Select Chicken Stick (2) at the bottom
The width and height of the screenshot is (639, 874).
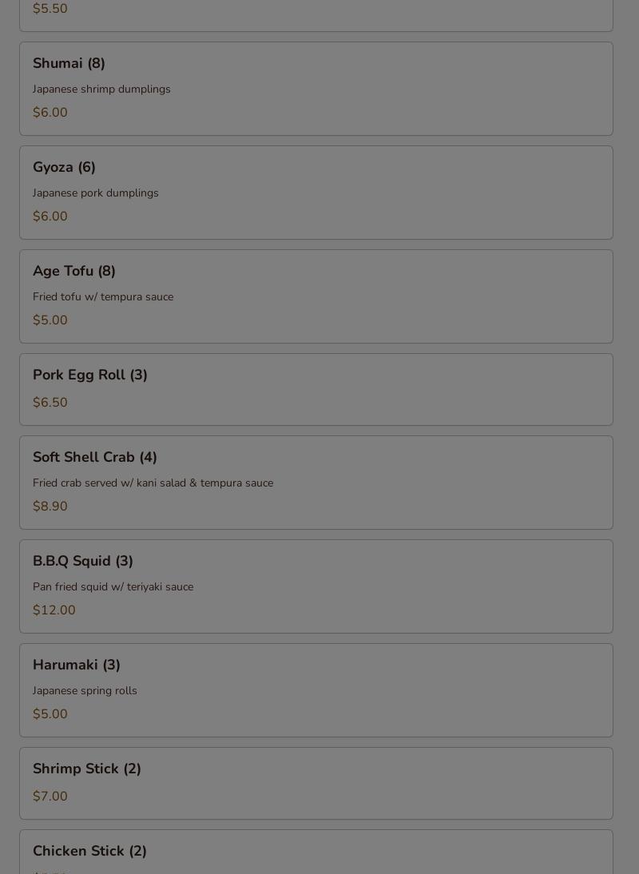[x=316, y=852]
